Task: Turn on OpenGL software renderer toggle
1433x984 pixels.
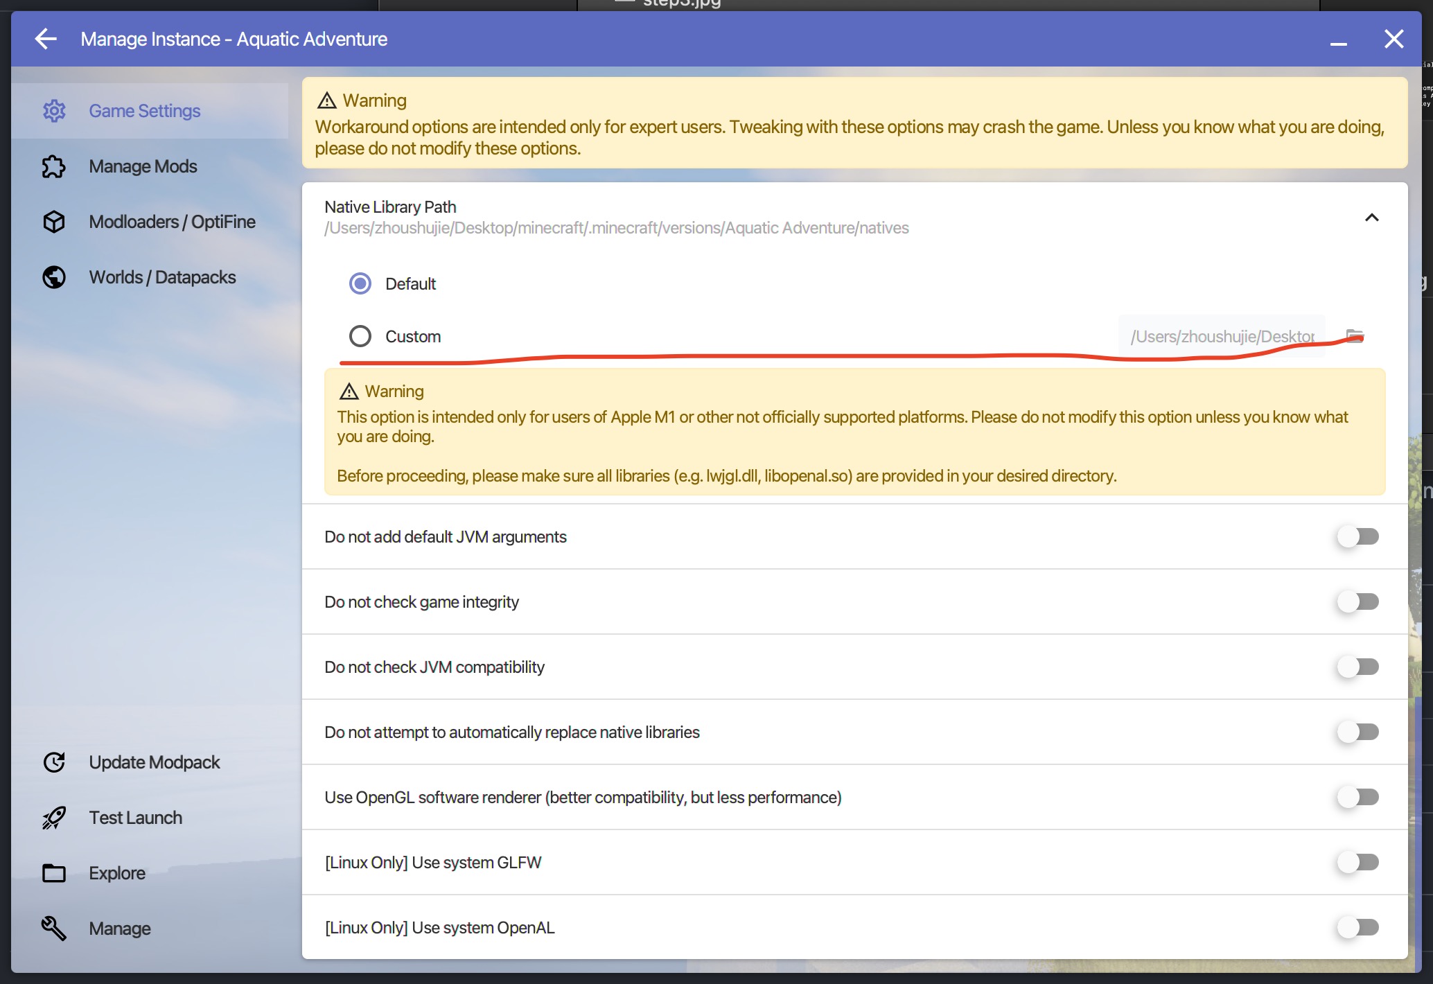Action: [x=1357, y=797]
